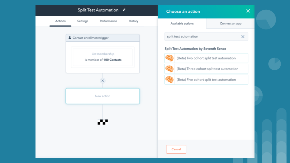Choose (Beta) Three cohort split test automation
The width and height of the screenshot is (290, 163).
tap(206, 69)
